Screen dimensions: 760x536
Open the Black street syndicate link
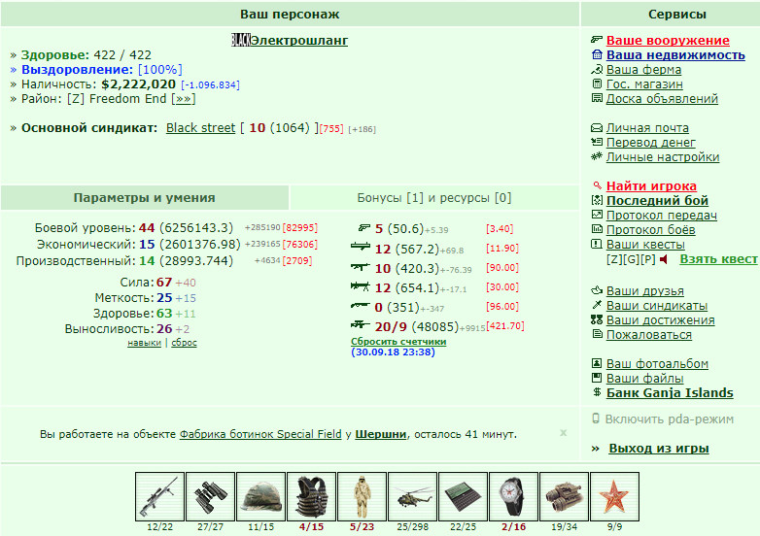click(200, 128)
